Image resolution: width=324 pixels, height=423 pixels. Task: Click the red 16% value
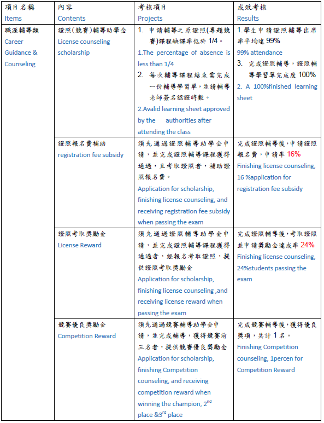294,154
